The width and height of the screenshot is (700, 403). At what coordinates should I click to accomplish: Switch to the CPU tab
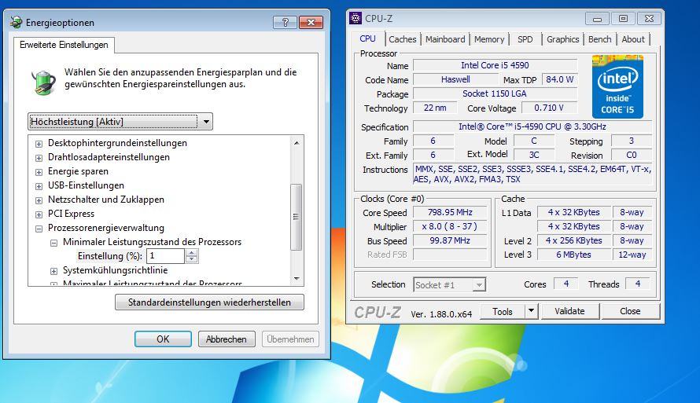tap(367, 38)
